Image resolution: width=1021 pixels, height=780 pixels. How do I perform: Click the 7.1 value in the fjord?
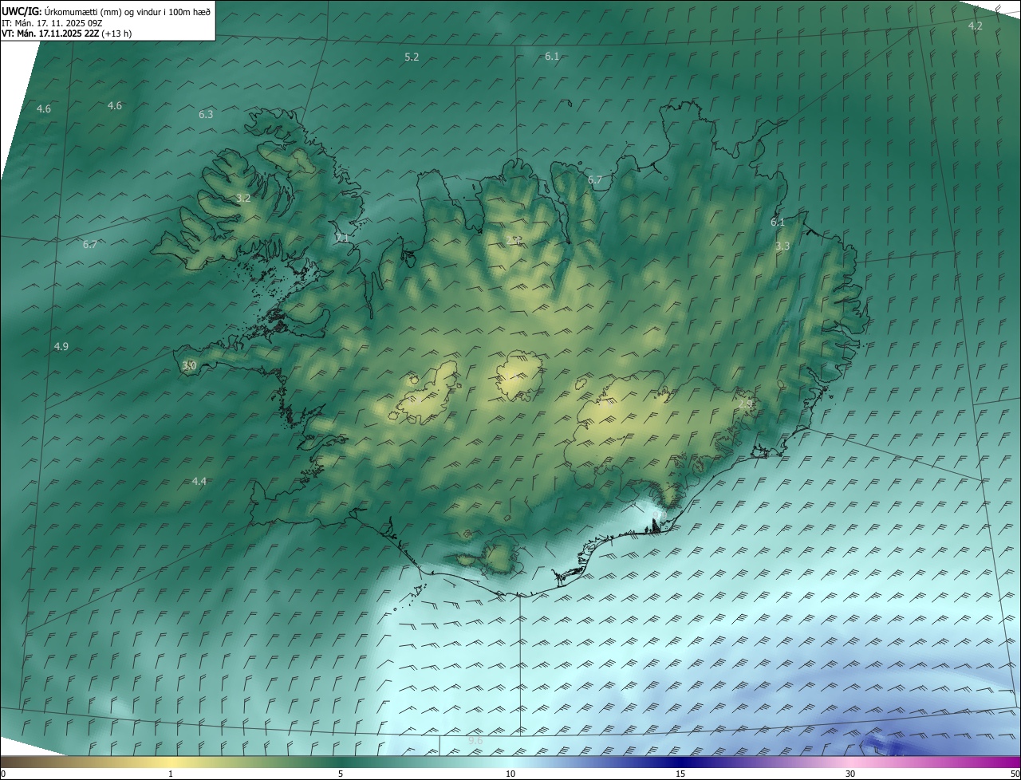pyautogui.click(x=342, y=238)
